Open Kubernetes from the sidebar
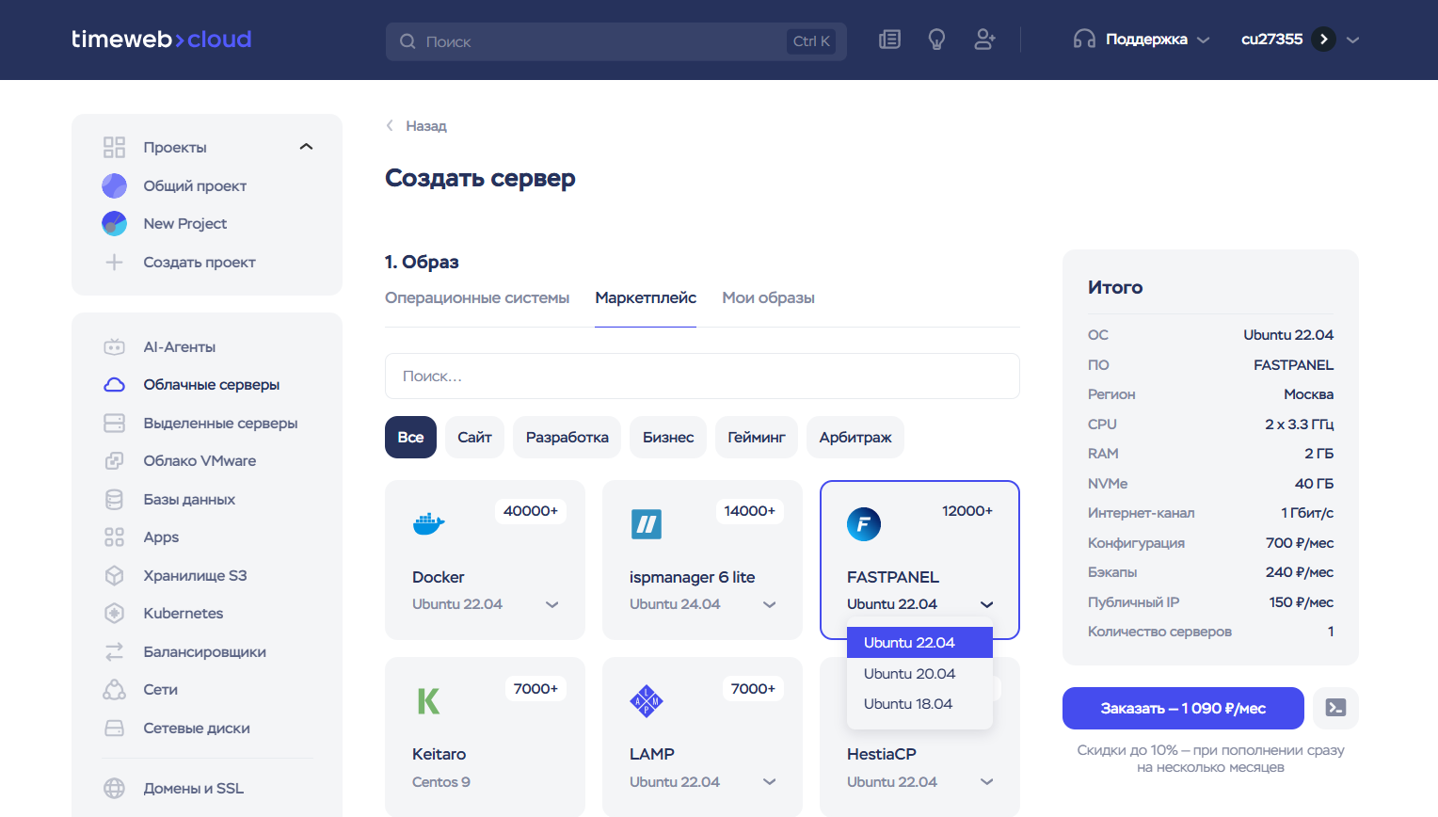Screen dimensions: 1438x817 (x=183, y=613)
